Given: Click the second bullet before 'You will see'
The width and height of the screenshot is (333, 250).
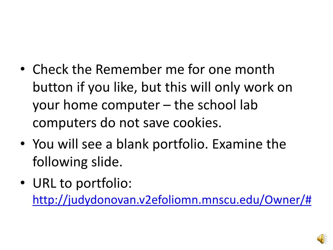Looking at the screenshot, I should (22, 144).
